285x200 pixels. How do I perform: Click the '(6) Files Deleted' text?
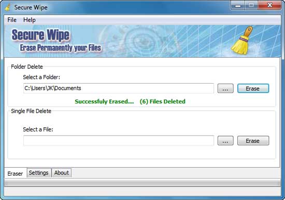click(163, 101)
